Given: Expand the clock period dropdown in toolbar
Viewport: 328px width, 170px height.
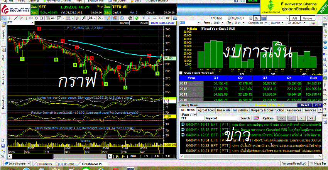Looking at the screenshot, I should 125,18.
